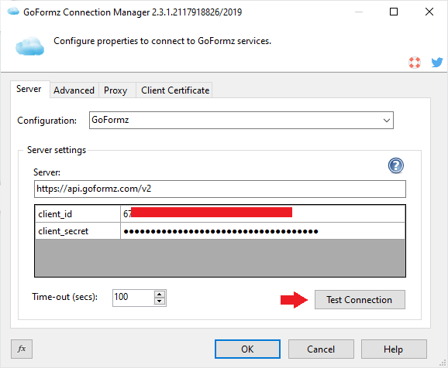The width and height of the screenshot is (448, 368).
Task: Increase time-out with up spinner arrow
Action: coord(160,295)
